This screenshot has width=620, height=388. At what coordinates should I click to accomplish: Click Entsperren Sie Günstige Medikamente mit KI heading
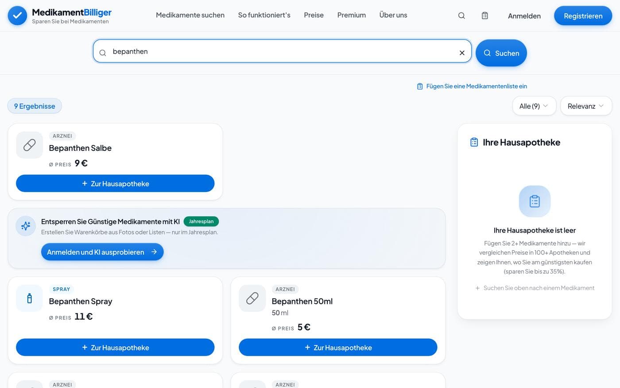[110, 221]
